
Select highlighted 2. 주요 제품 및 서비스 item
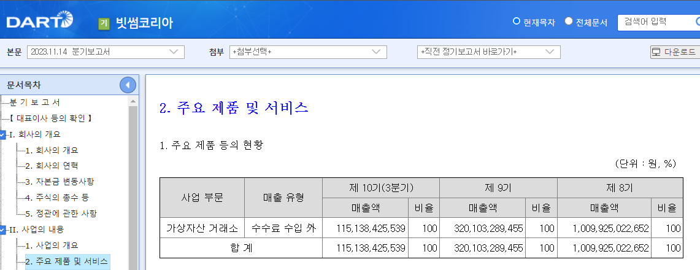pyautogui.click(x=67, y=261)
